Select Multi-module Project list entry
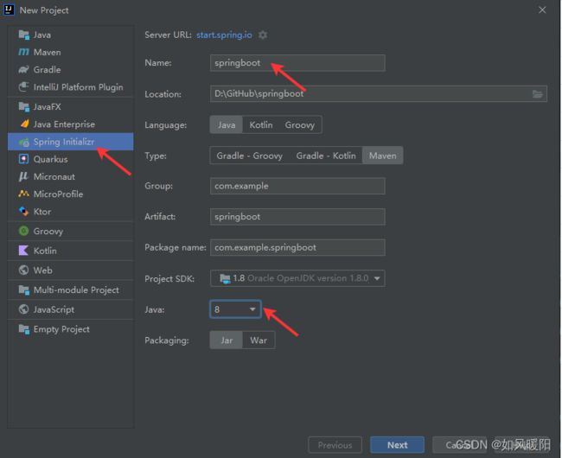Viewport: 562px width, 458px height. coord(71,289)
